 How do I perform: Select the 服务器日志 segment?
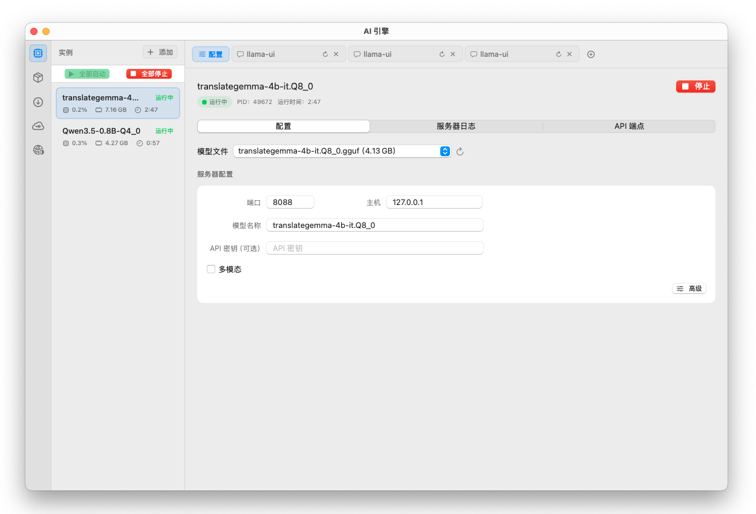456,126
